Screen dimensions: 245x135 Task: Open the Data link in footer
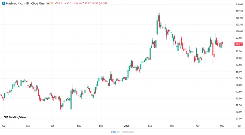point(114,132)
